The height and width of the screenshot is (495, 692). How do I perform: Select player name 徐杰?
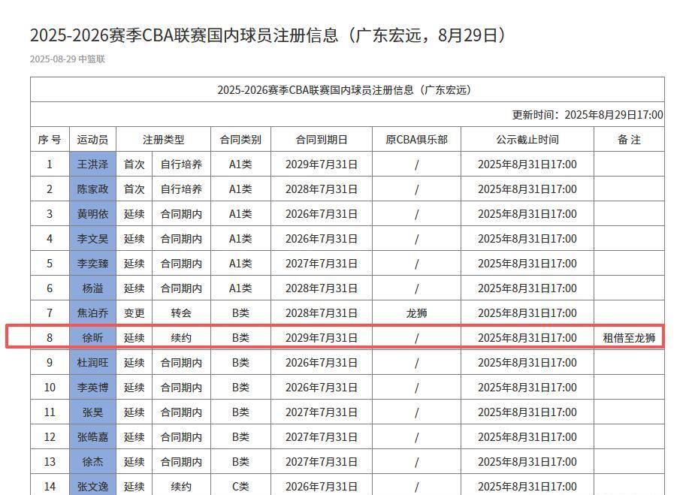[x=92, y=461]
